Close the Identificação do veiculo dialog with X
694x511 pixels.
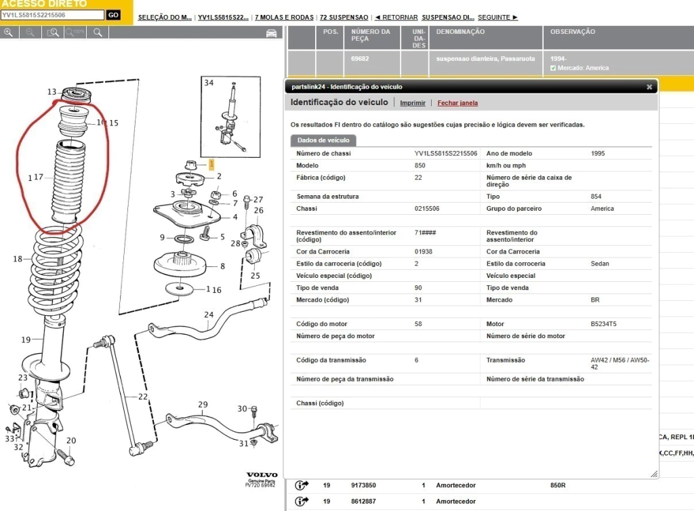point(649,87)
